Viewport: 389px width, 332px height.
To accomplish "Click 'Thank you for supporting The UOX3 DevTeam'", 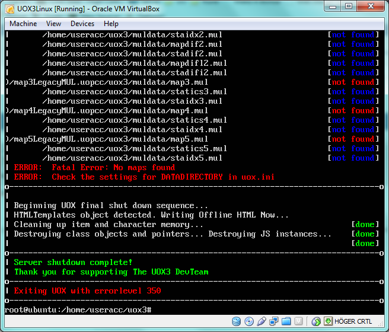I will click(x=111, y=272).
